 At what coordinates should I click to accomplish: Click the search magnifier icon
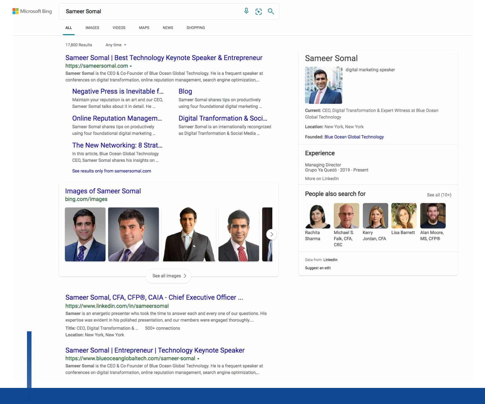271,11
